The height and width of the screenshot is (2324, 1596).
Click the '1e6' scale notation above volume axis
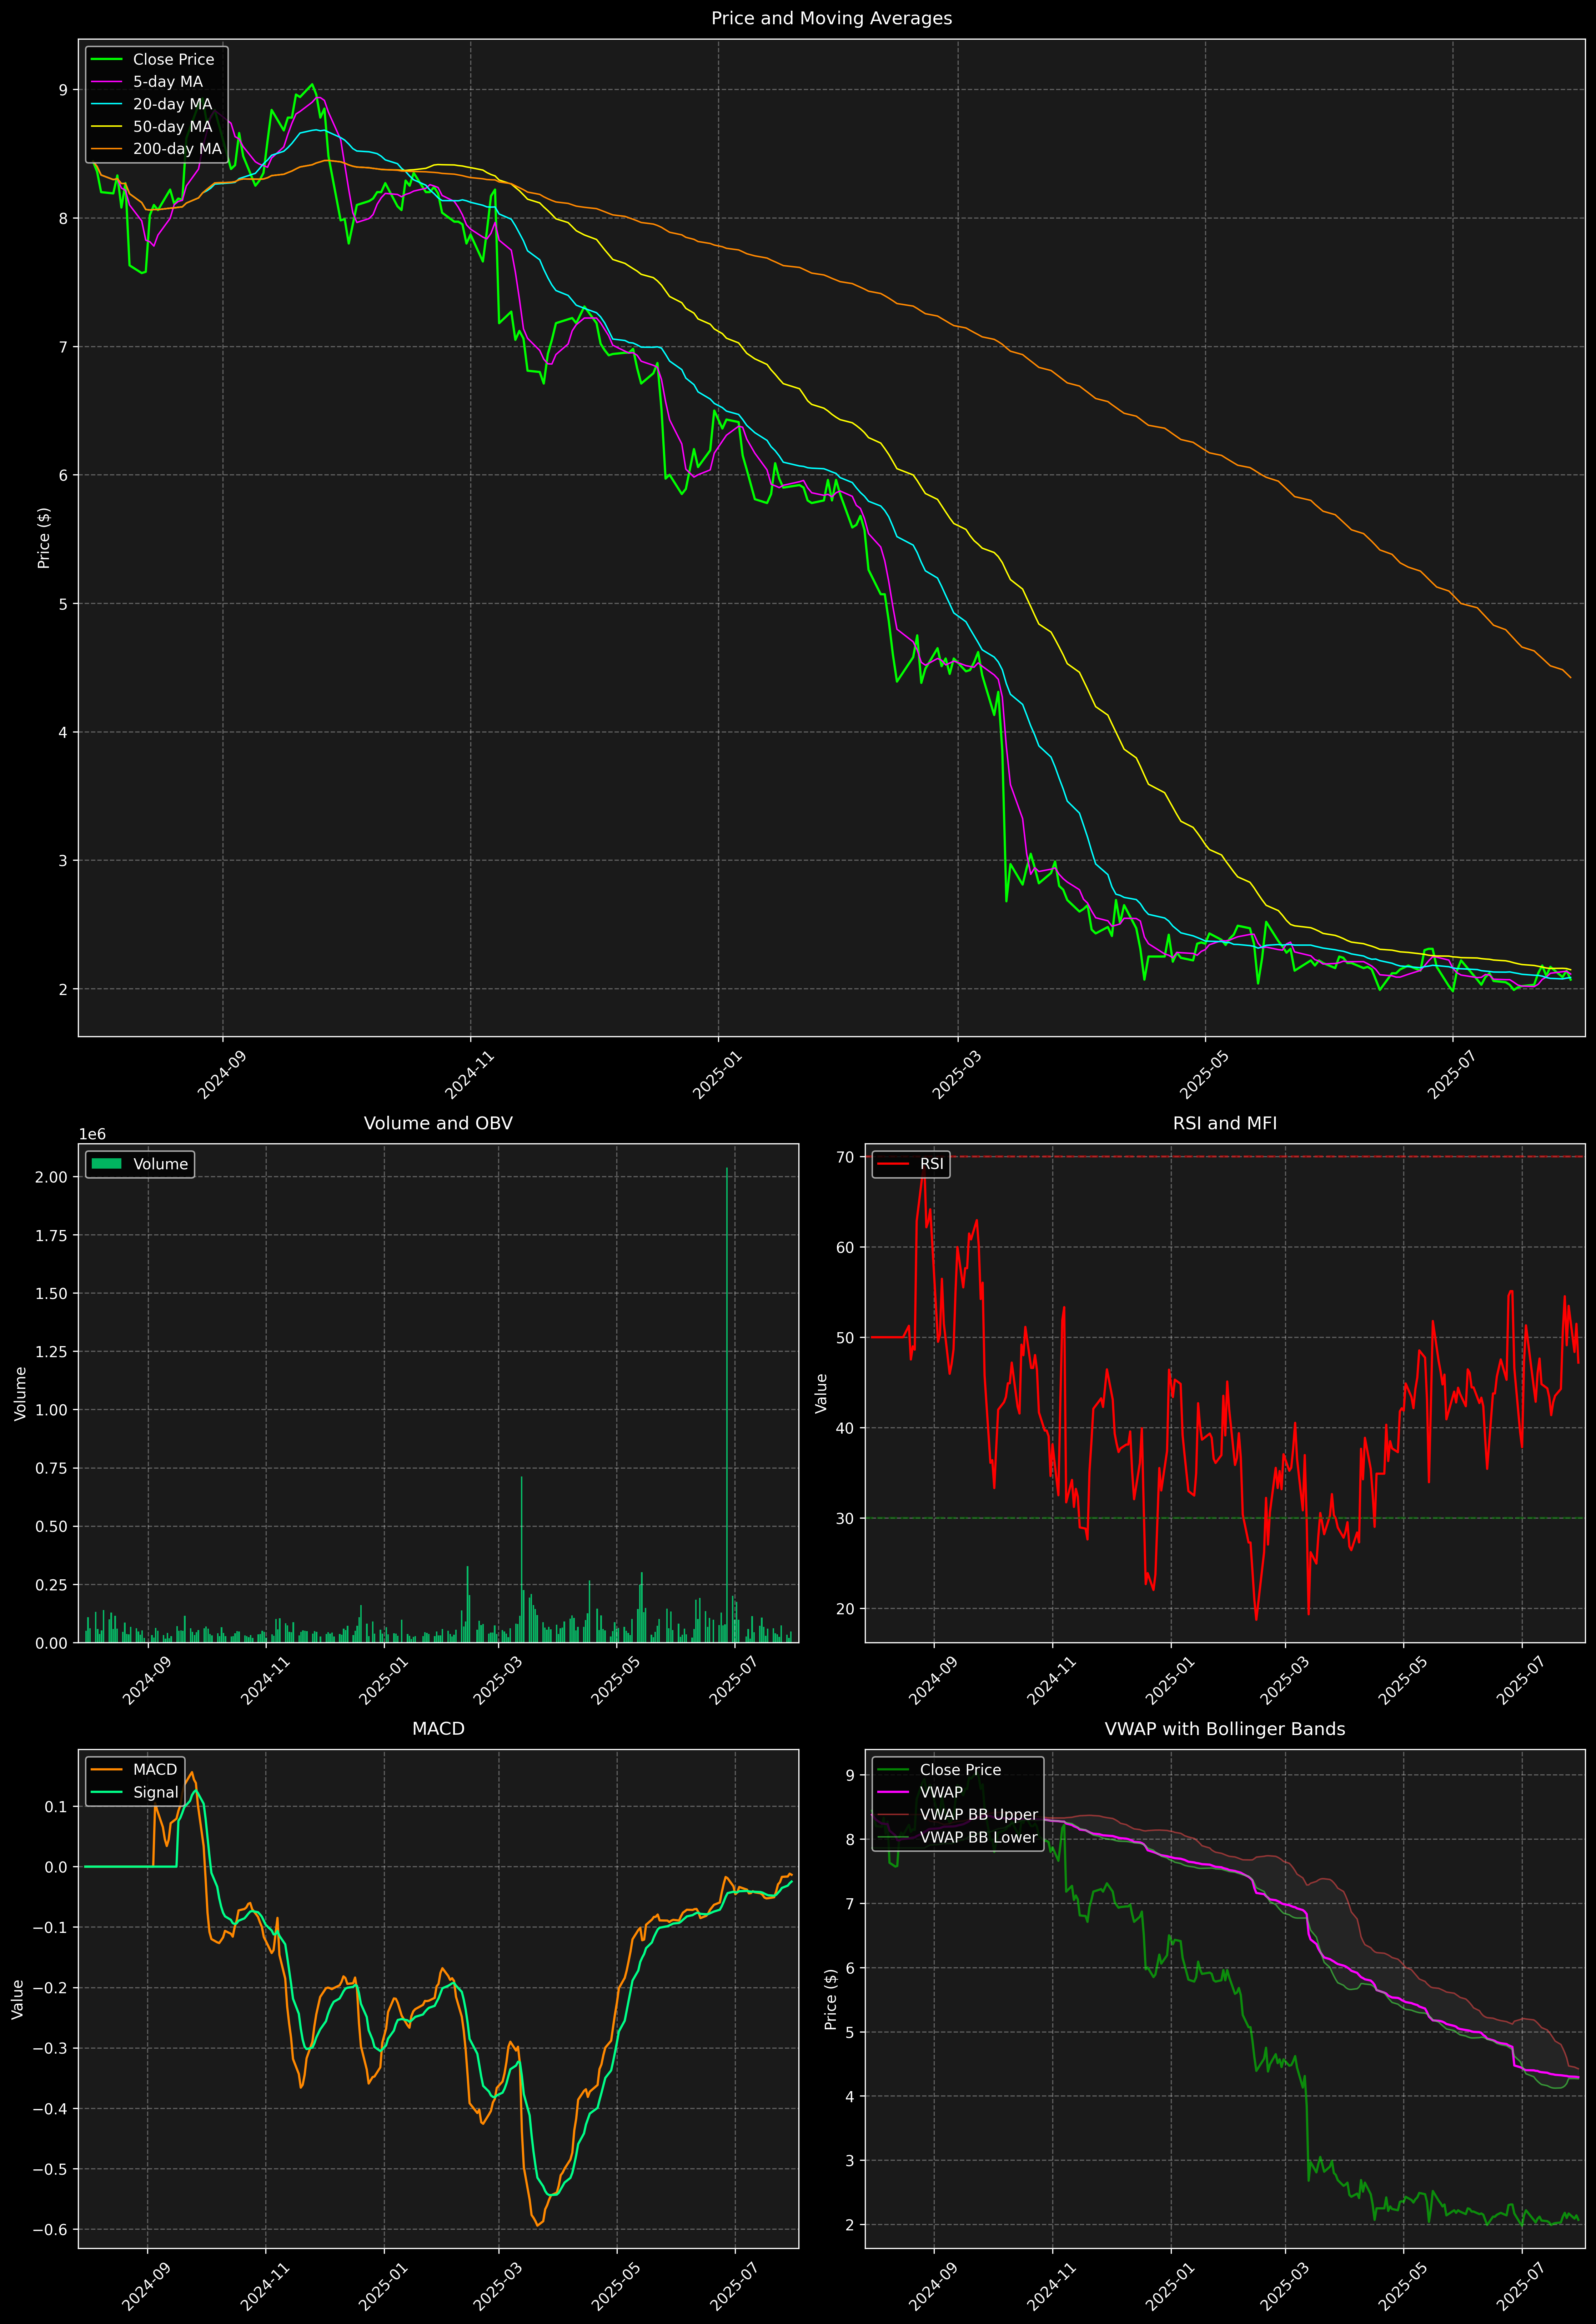[x=92, y=1134]
